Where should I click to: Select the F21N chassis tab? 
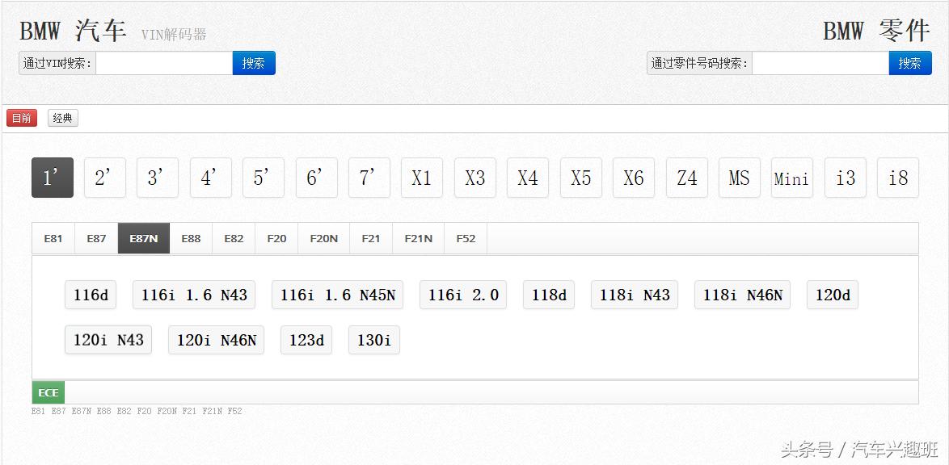tap(418, 238)
